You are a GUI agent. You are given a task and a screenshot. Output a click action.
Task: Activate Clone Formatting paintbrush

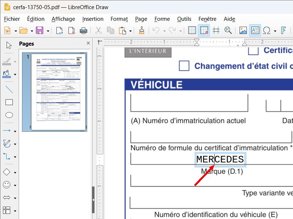tap(142, 31)
